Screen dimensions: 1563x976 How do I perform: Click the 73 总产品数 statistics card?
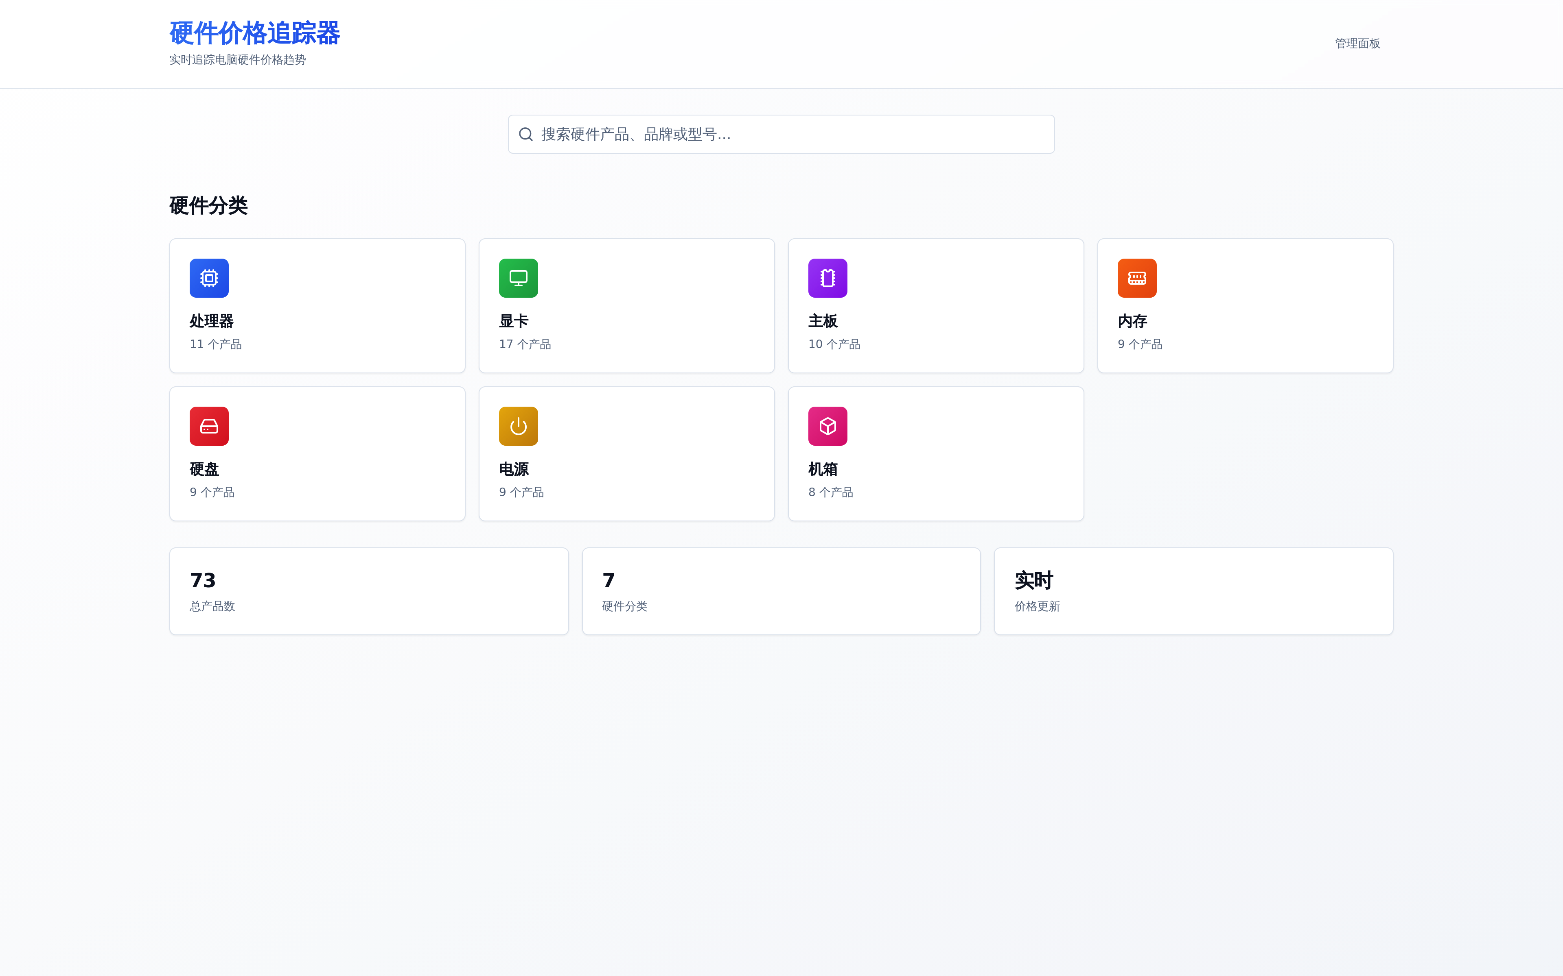point(369,590)
